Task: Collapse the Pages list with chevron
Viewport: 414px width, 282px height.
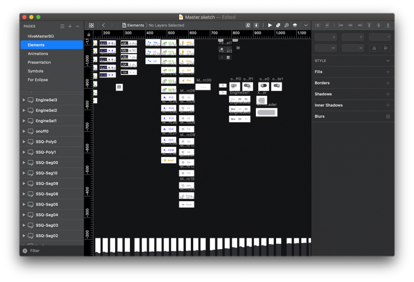Action: [78, 26]
